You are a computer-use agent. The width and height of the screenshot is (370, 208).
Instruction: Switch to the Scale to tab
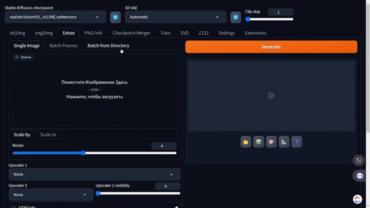click(x=48, y=135)
